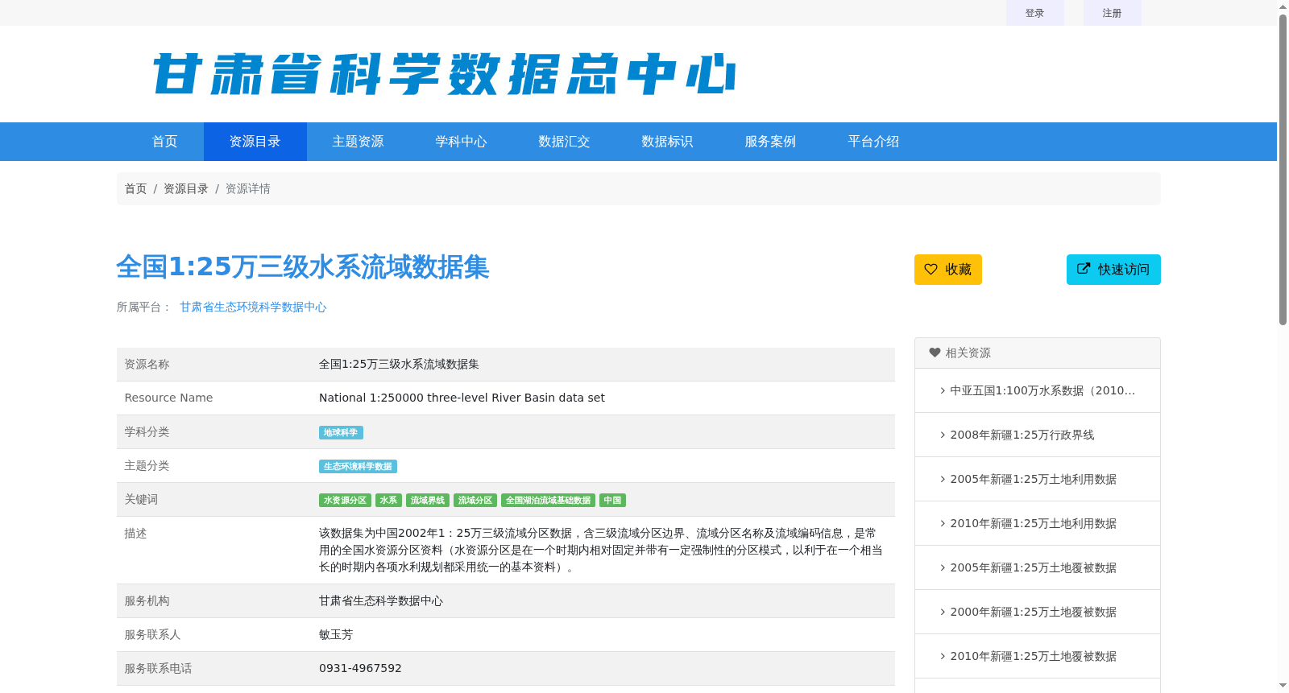
Task: Open 平台介绍 menu item
Action: tap(874, 142)
